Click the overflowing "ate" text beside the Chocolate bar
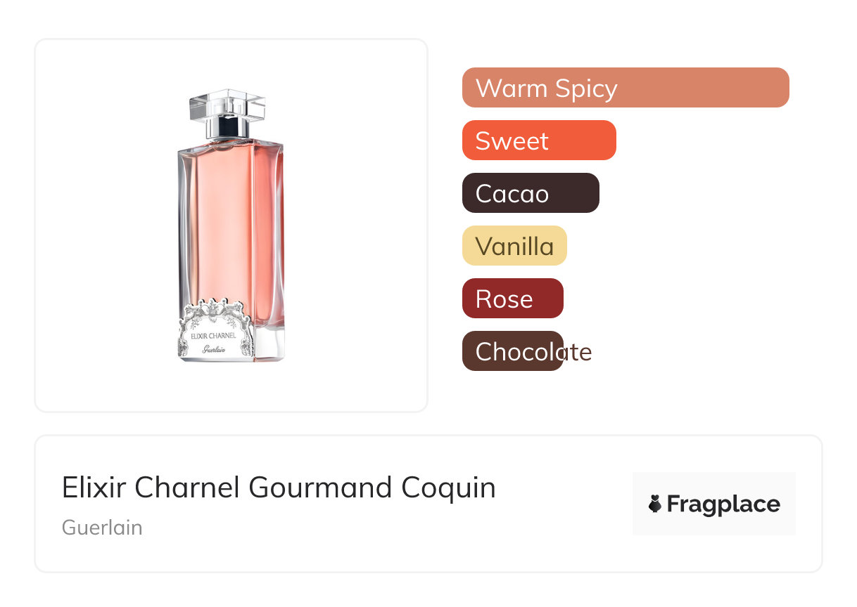This screenshot has width=857, height=607. [x=578, y=352]
